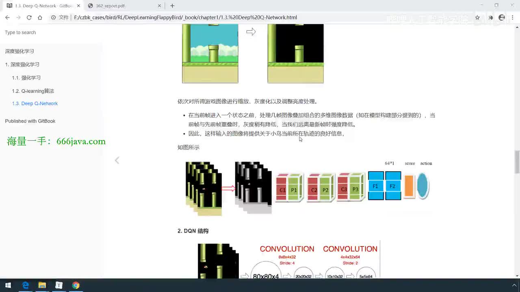Go to previous page via left chevron
Screen dimensions: 520x292
(117, 160)
